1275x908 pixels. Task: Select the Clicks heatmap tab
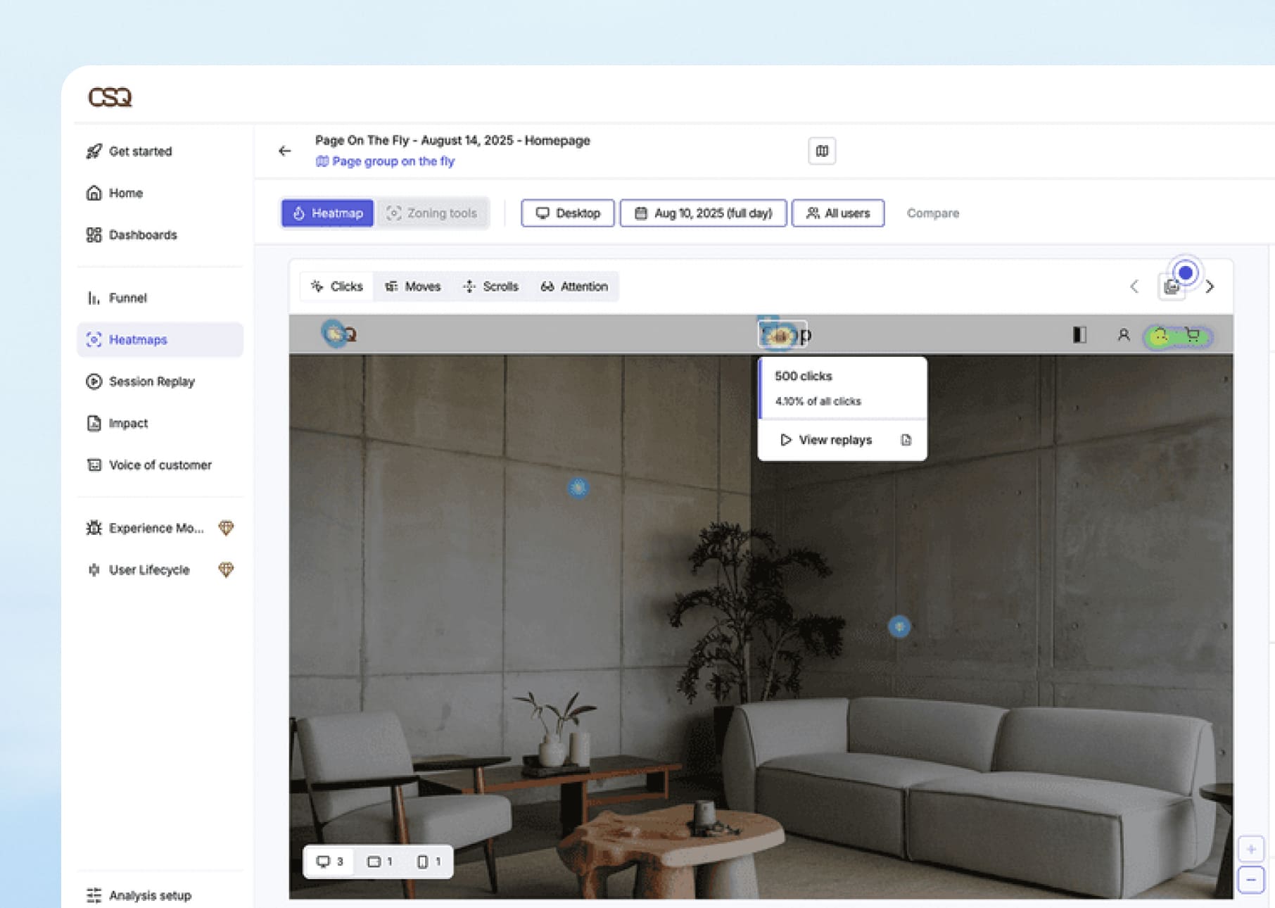click(337, 286)
